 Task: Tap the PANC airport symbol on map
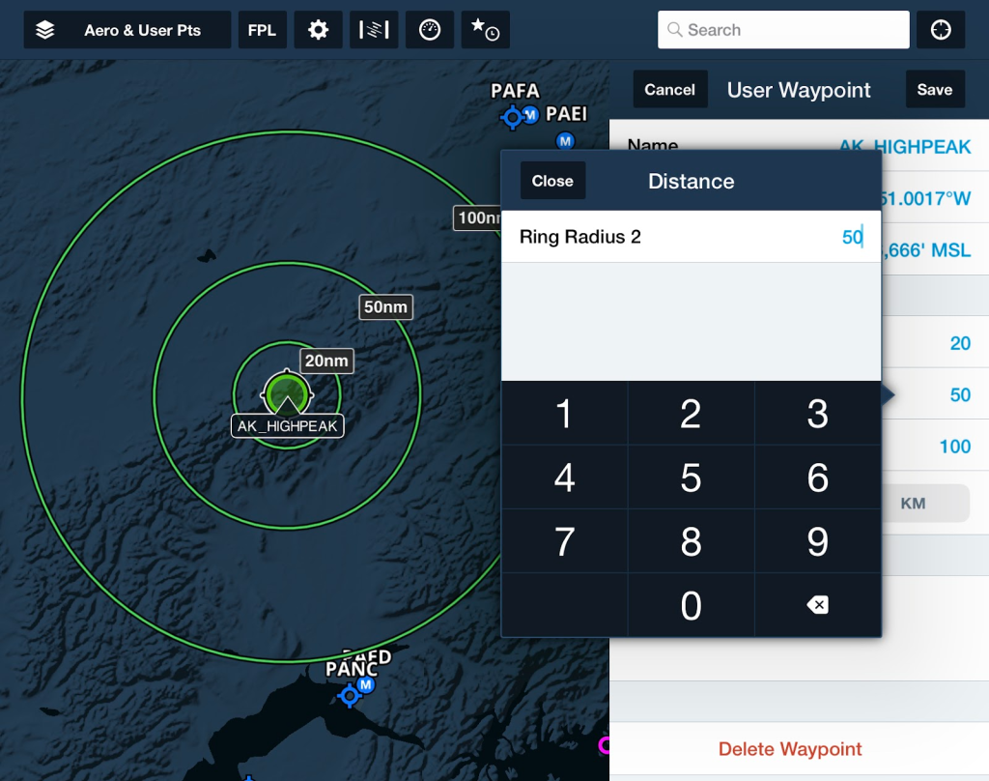[350, 696]
